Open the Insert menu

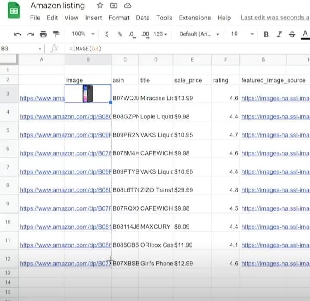[93, 18]
